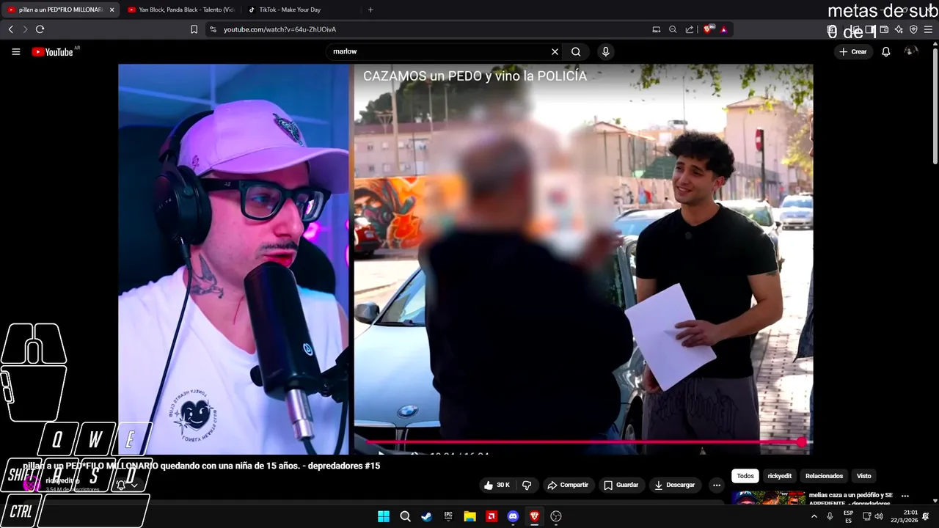Click the youtube.com address bar URL
The width and height of the screenshot is (939, 528).
point(279,29)
